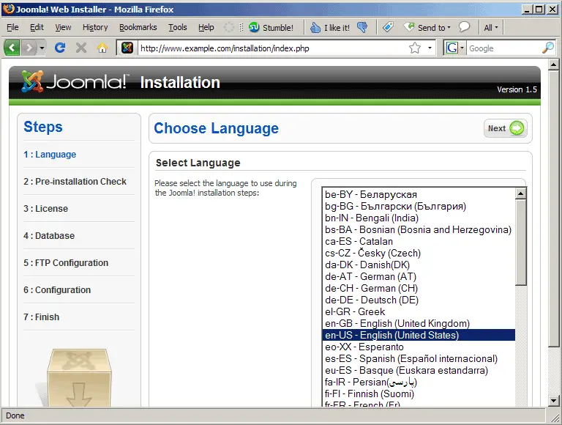
Task: Select cs-CZ Česky (Czech) option
Action: (x=419, y=253)
